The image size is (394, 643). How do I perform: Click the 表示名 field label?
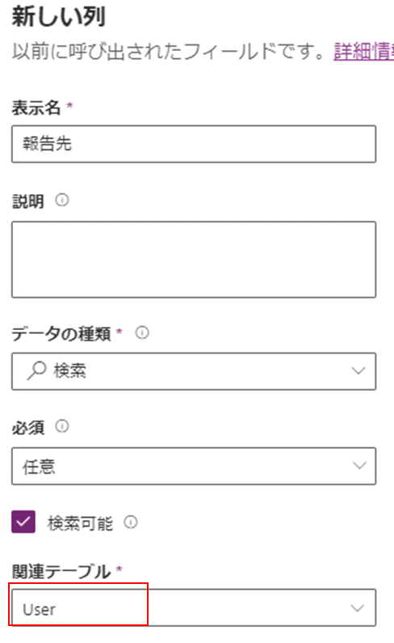(x=36, y=108)
